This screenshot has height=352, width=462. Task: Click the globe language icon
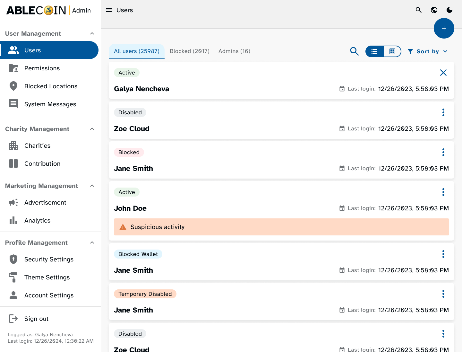pyautogui.click(x=434, y=10)
